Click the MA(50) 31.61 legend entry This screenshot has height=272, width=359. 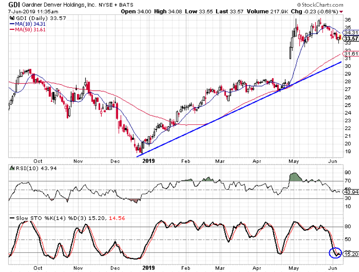click(28, 30)
